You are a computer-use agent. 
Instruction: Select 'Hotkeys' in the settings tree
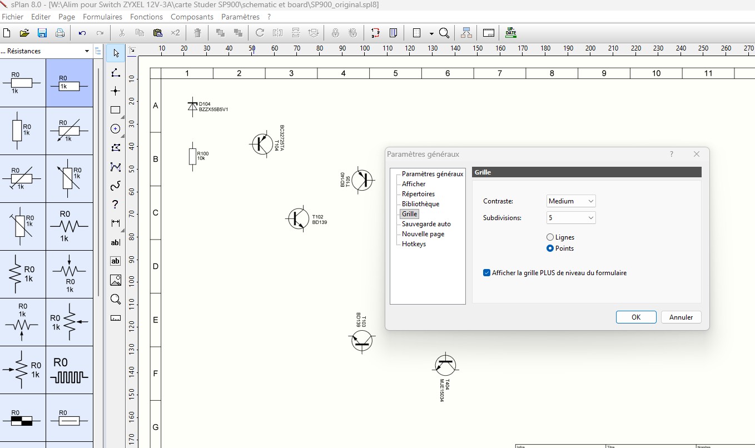[x=414, y=244]
